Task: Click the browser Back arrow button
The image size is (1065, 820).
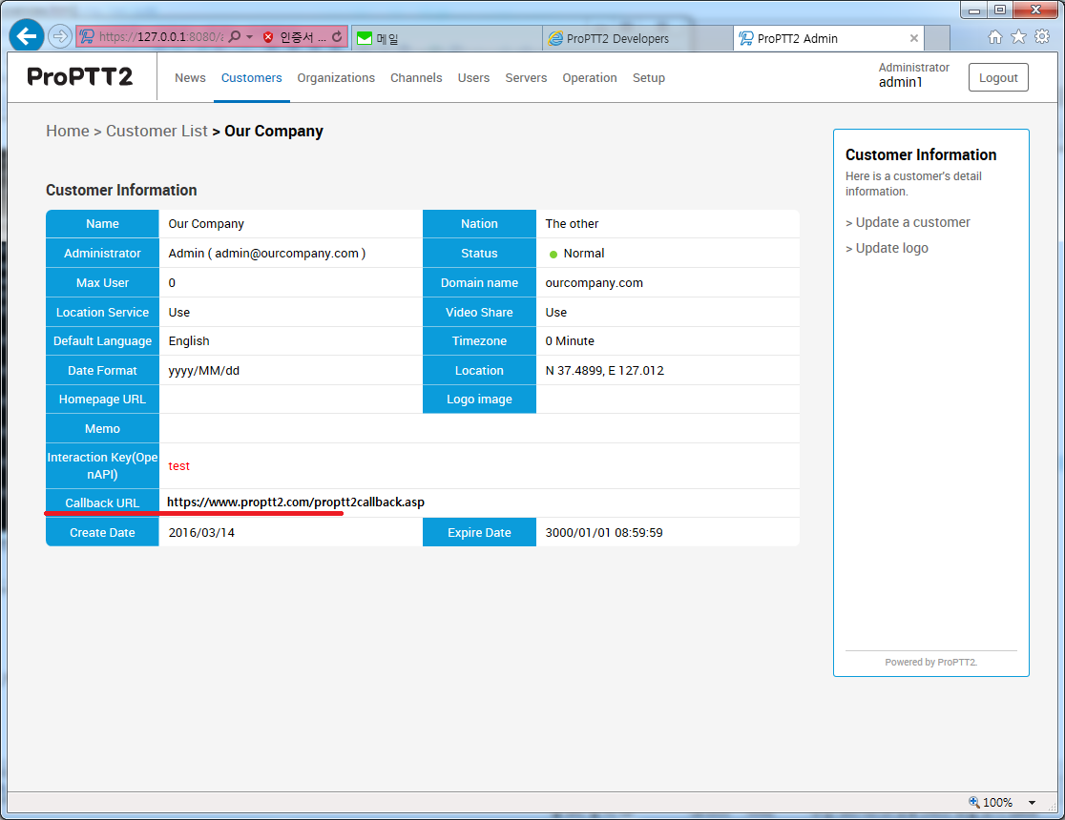Action: pyautogui.click(x=26, y=36)
